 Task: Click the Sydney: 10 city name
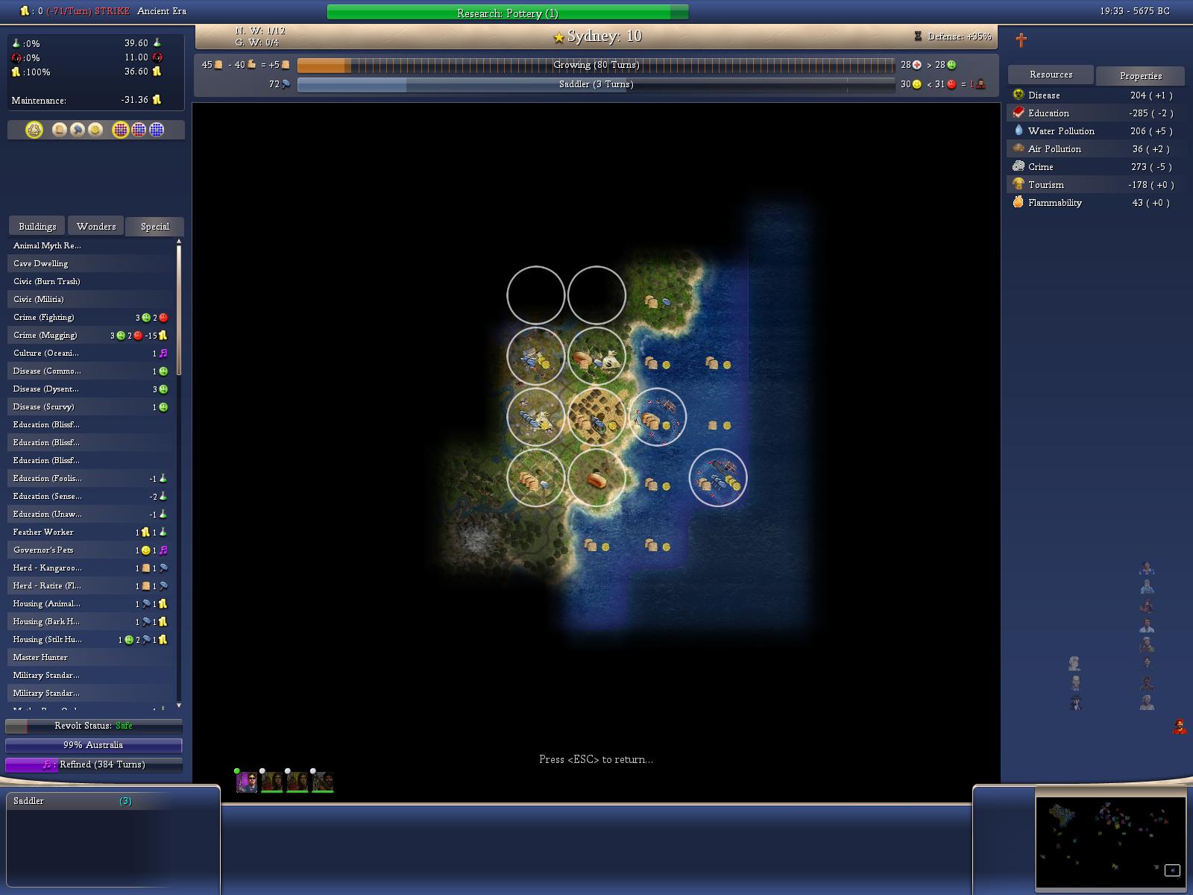[604, 36]
